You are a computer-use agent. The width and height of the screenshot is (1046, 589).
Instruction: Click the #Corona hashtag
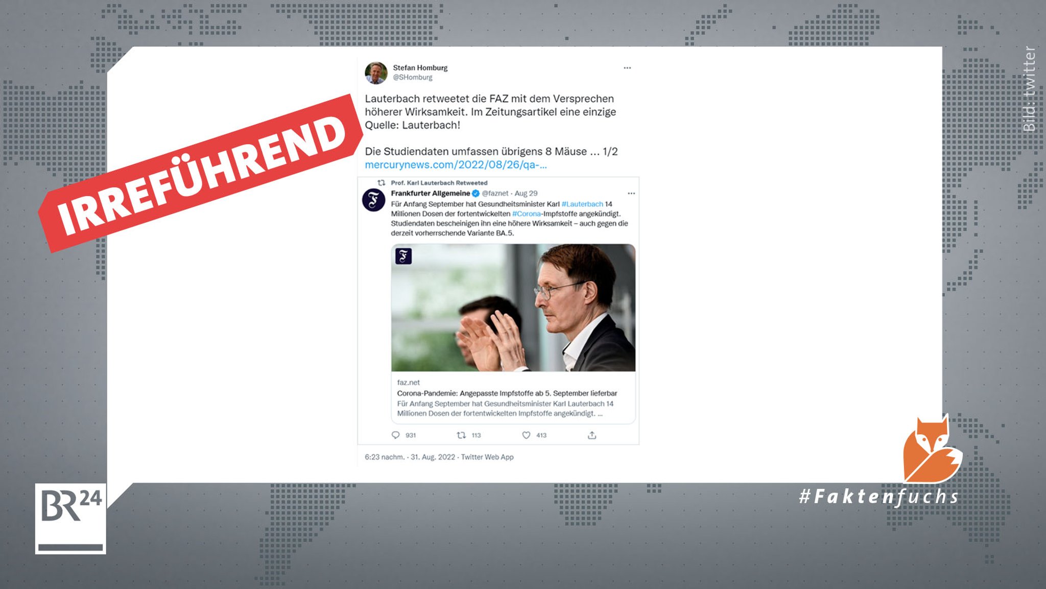pyautogui.click(x=527, y=214)
